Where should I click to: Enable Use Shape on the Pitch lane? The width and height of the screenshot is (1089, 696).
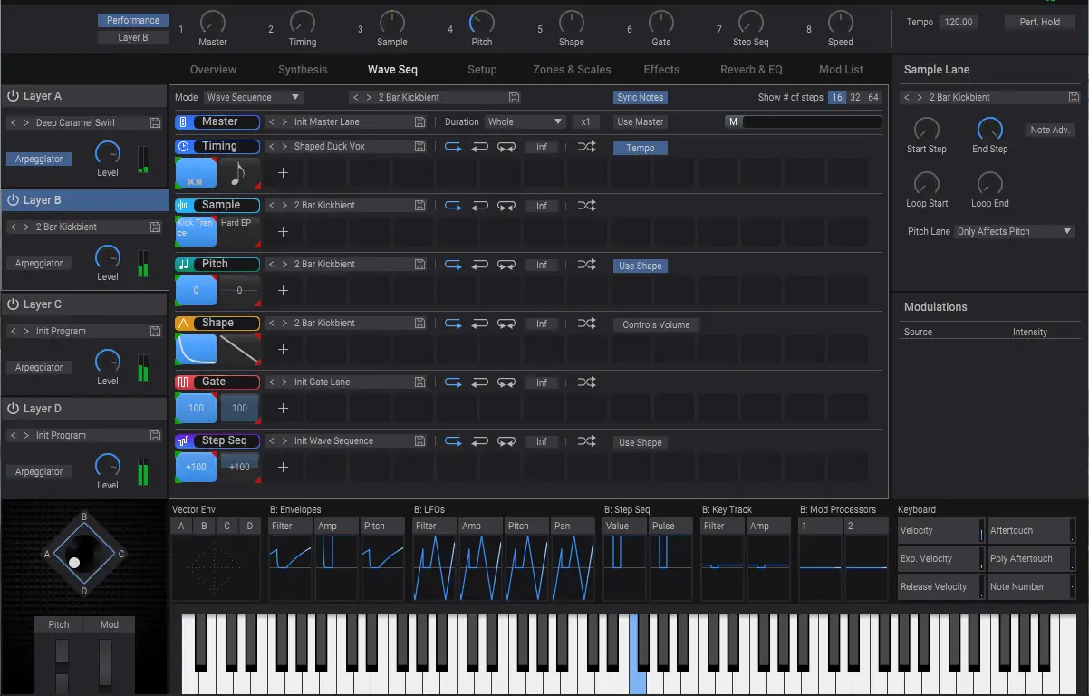(x=640, y=265)
